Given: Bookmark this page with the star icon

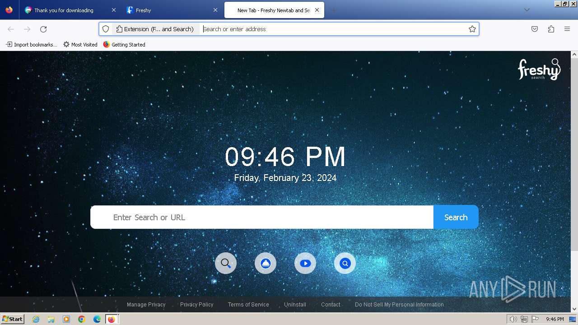Looking at the screenshot, I should 472,29.
